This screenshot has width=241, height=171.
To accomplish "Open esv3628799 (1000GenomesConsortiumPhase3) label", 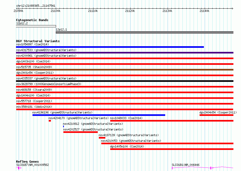I will tap(49, 84).
